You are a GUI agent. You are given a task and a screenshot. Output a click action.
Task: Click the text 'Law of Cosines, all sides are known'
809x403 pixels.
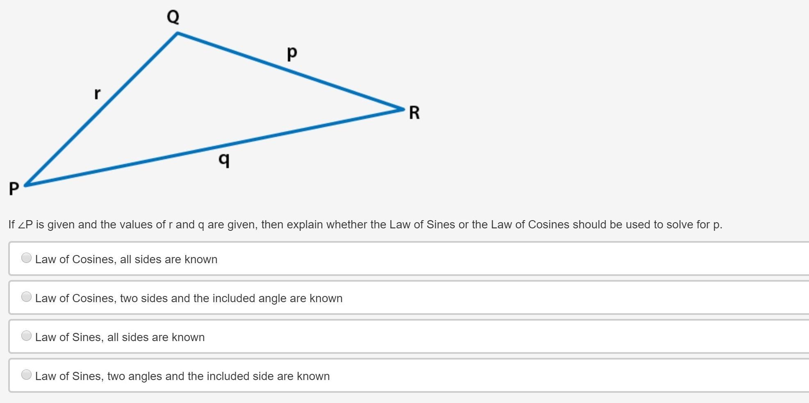tap(126, 260)
